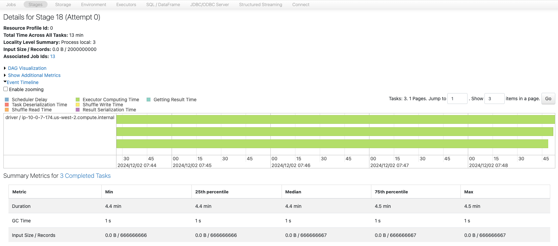Click the Input Size / Records row label
Image resolution: width=558 pixels, height=246 pixels.
coord(33,235)
